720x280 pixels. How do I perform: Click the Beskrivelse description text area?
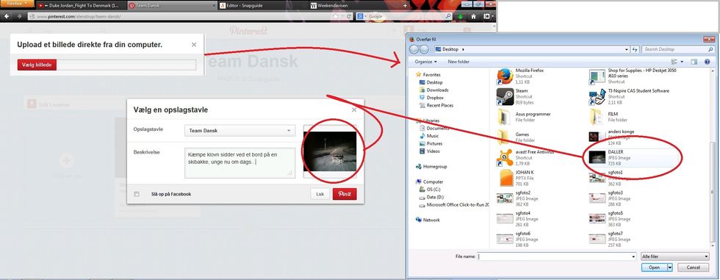[x=240, y=163]
